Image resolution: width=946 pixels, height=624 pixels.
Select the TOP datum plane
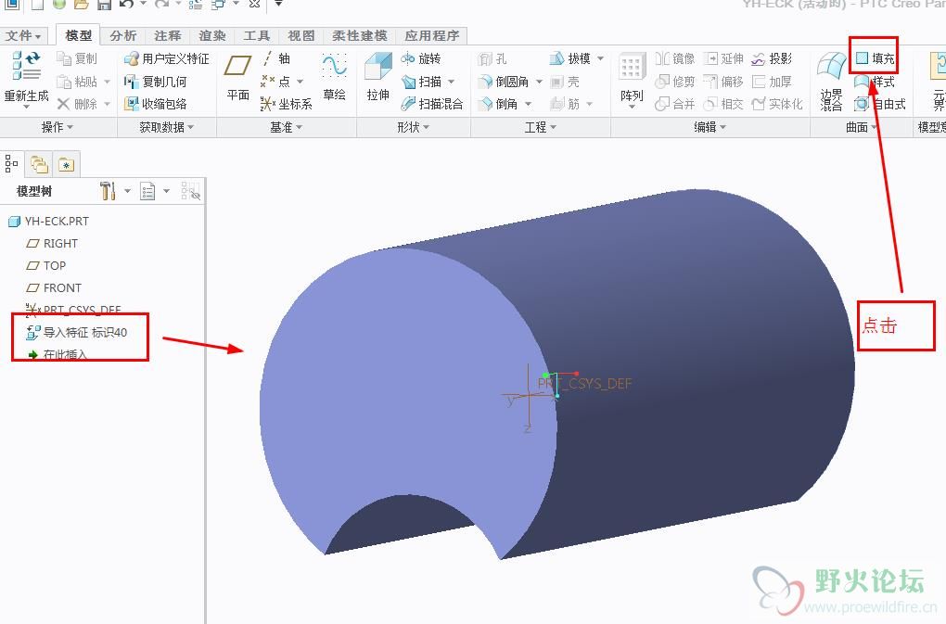[x=46, y=266]
